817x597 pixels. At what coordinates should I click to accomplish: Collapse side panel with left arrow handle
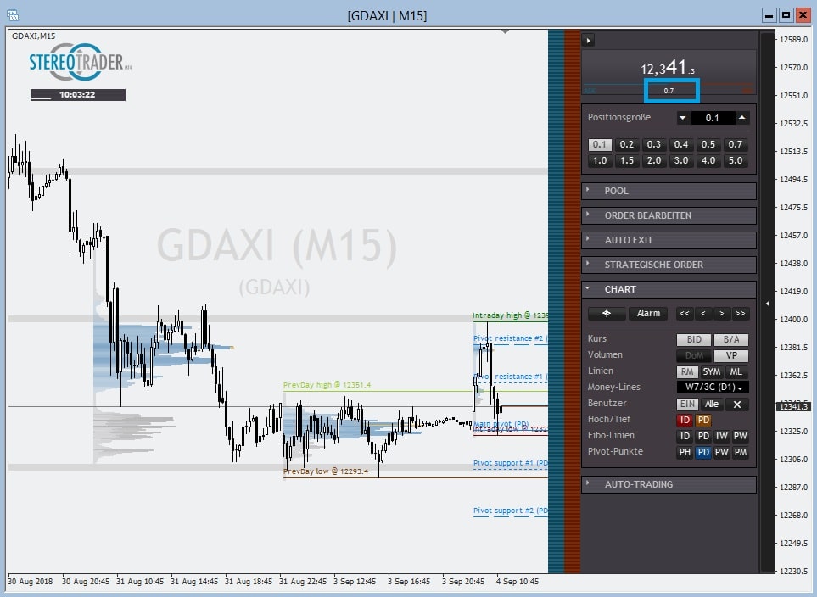pyautogui.click(x=767, y=303)
